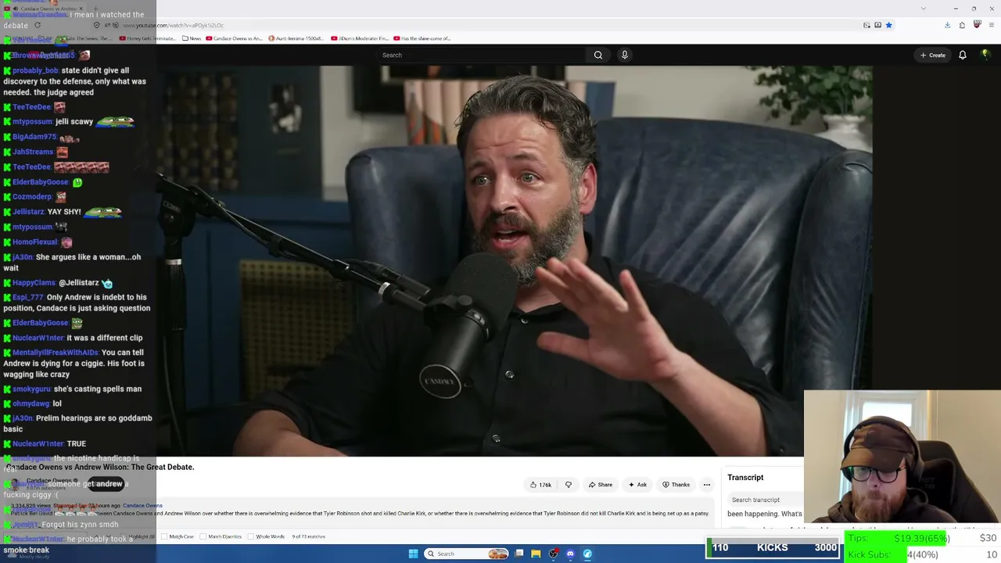Viewport: 1001px width, 563px height.
Task: Share the Candace Owens debate video
Action: 601,485
